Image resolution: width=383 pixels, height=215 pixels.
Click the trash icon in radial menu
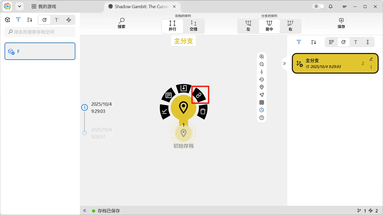(203, 111)
